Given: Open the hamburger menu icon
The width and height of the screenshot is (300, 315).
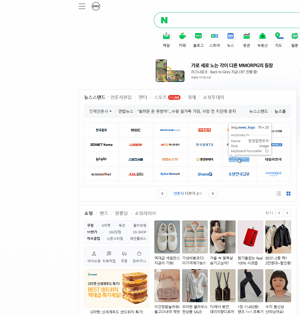Looking at the screenshot, I should tap(82, 6).
